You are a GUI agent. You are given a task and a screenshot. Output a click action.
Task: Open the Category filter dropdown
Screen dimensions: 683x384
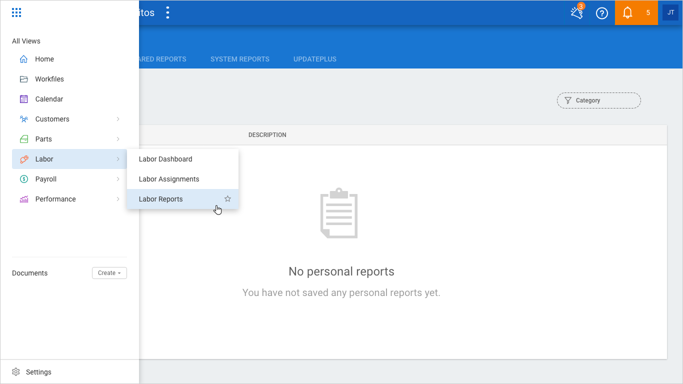click(598, 100)
